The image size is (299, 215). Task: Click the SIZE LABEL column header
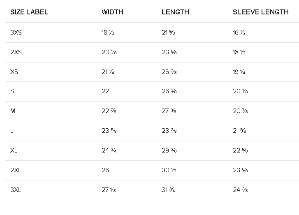tap(29, 12)
